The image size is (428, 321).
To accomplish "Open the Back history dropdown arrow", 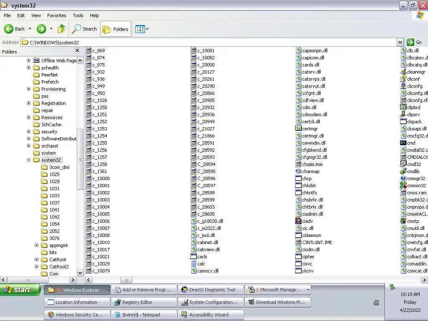I will pos(30,29).
